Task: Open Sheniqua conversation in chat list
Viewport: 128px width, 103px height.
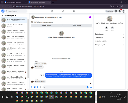Action: pyautogui.click(x=14, y=43)
